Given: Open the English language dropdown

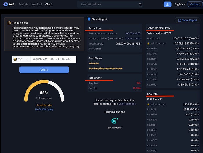Looking at the screenshot, I should click(x=180, y=4).
